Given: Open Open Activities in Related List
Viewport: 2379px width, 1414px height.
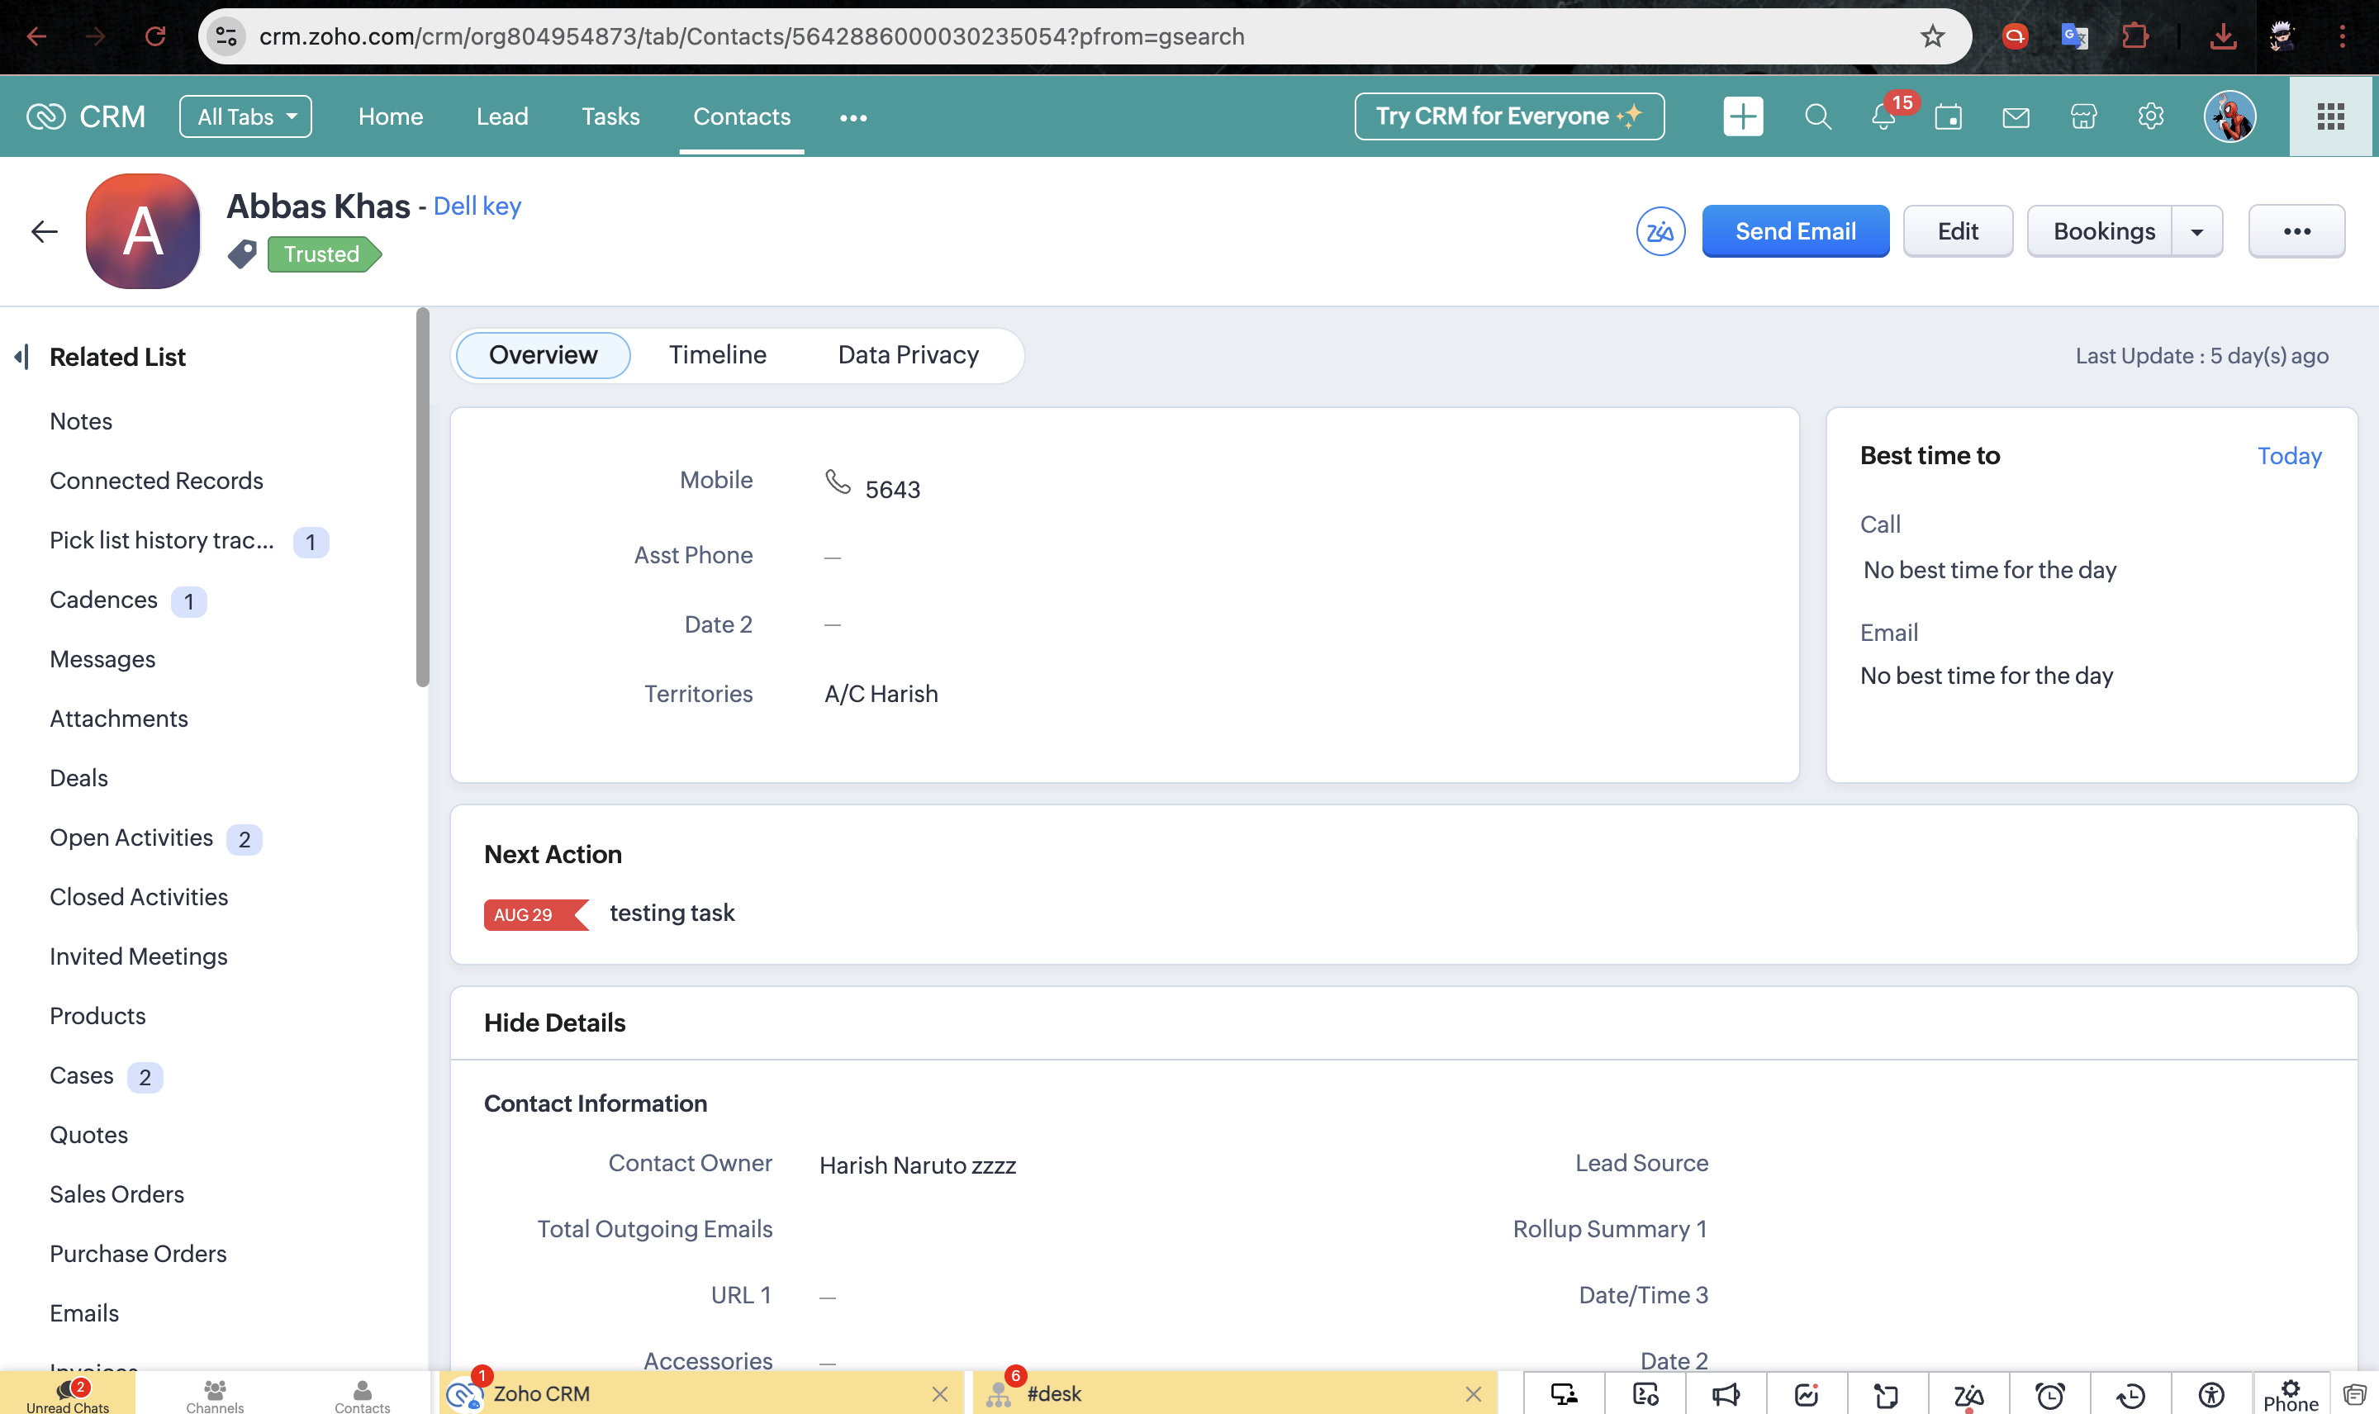Looking at the screenshot, I should pos(131,837).
